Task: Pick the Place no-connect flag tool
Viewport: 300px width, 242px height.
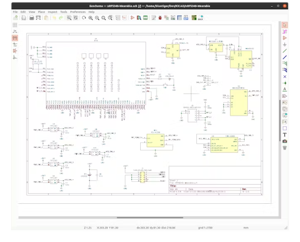Action: (x=284, y=77)
